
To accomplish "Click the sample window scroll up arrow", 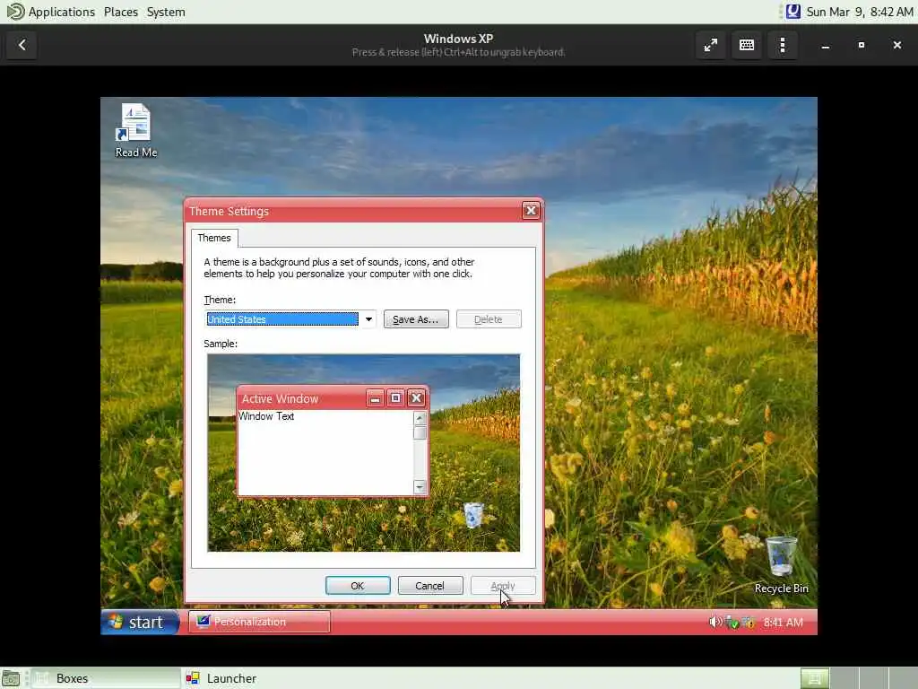I will pyautogui.click(x=420, y=418).
